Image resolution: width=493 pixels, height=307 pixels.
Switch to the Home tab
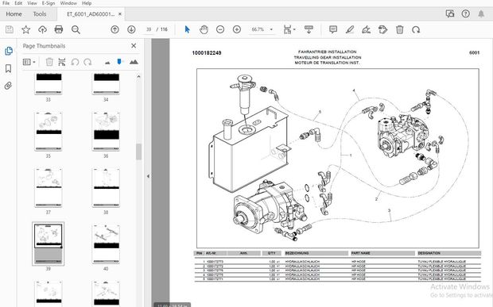pyautogui.click(x=14, y=13)
